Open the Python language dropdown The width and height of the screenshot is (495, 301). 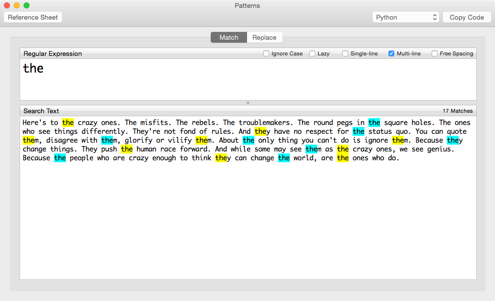pos(406,17)
